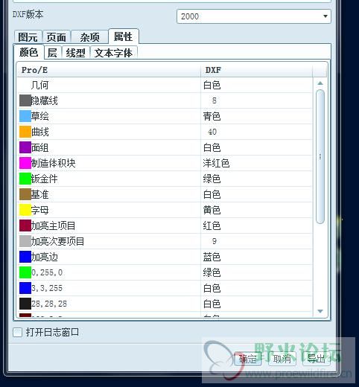Screen dimensions: 359x387
Task: Click the Pro/E column header
Action: click(109, 70)
